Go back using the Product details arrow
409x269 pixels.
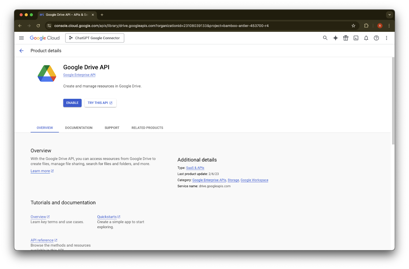click(21, 51)
